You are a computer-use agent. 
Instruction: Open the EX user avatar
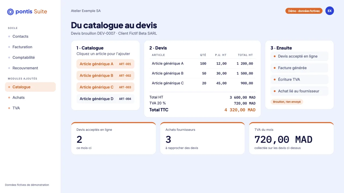(x=329, y=11)
